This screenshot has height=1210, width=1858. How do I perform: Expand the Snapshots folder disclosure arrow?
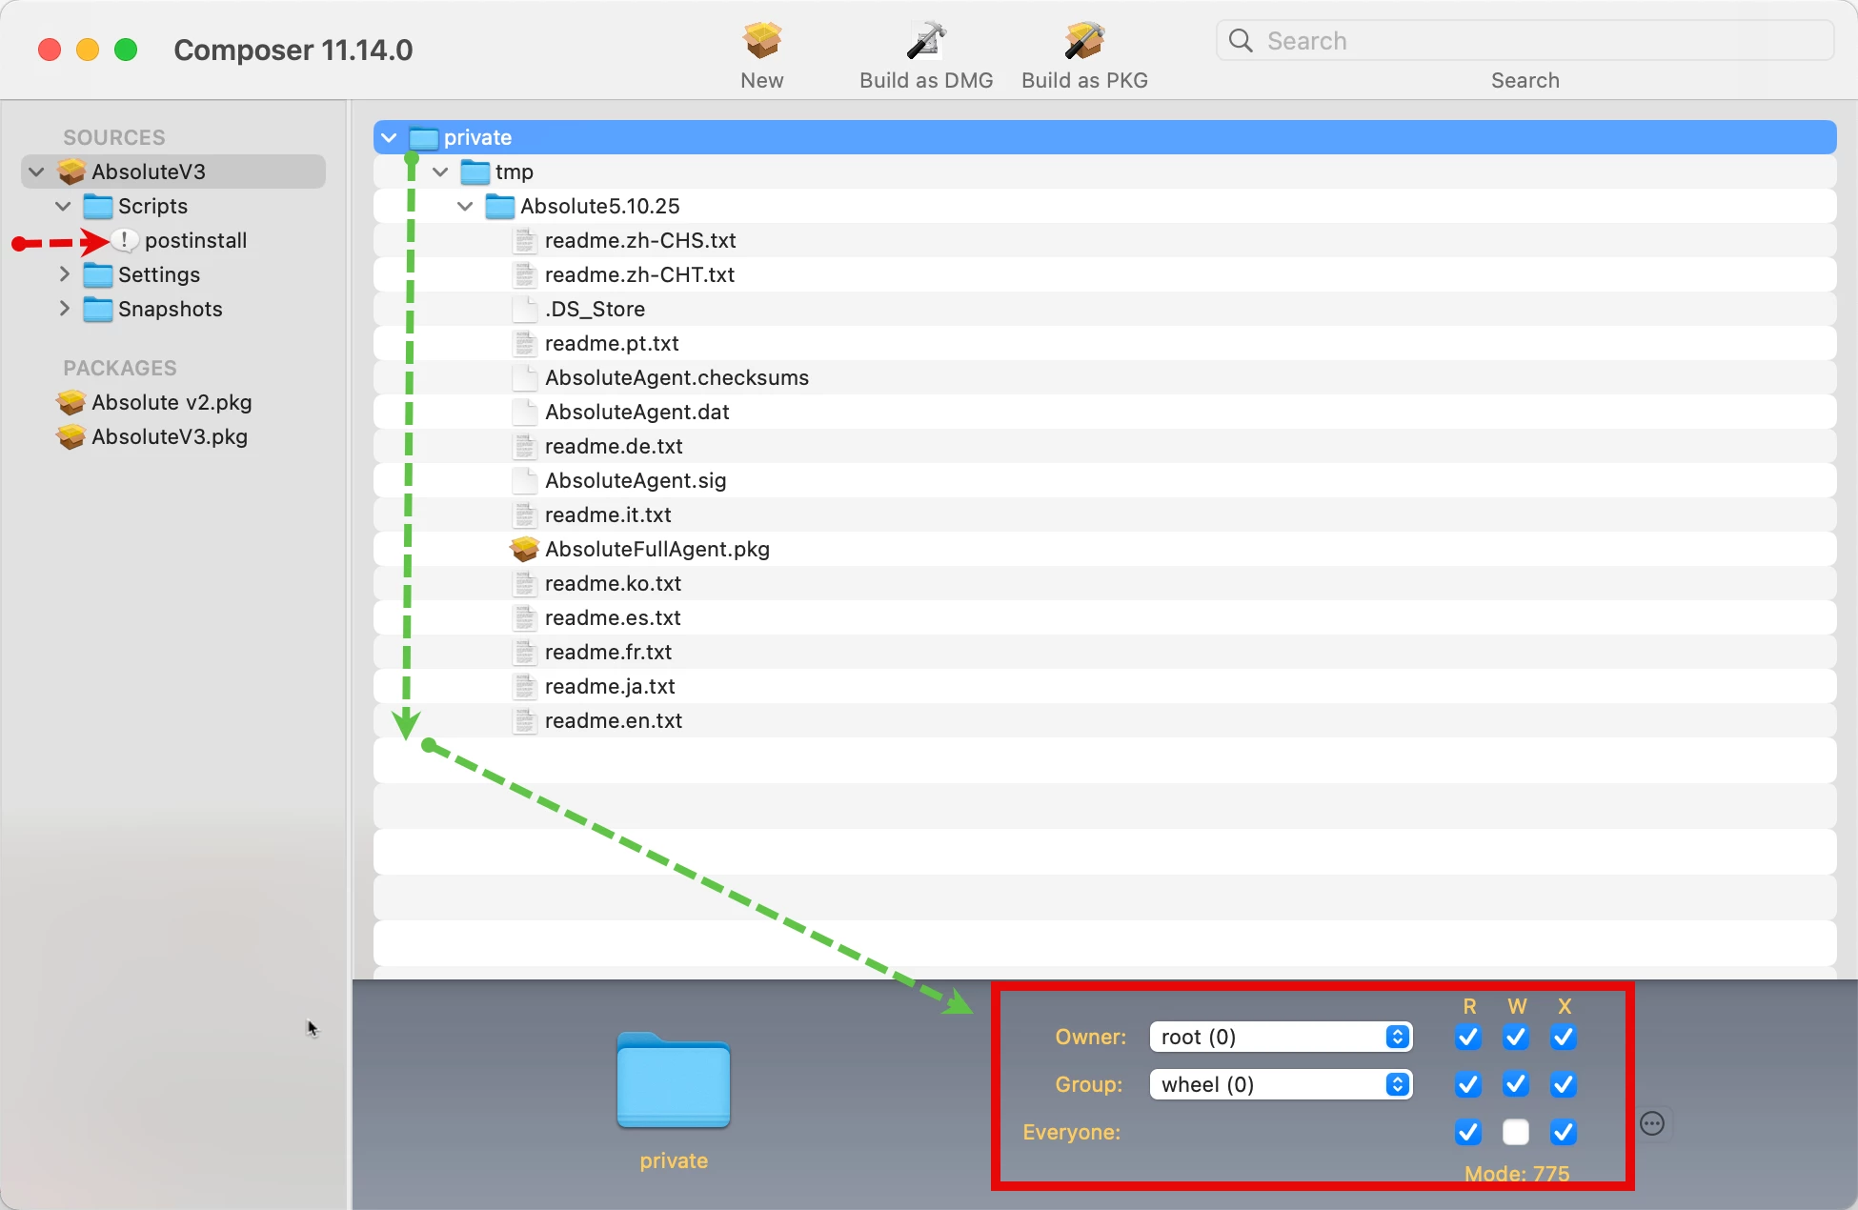tap(64, 309)
